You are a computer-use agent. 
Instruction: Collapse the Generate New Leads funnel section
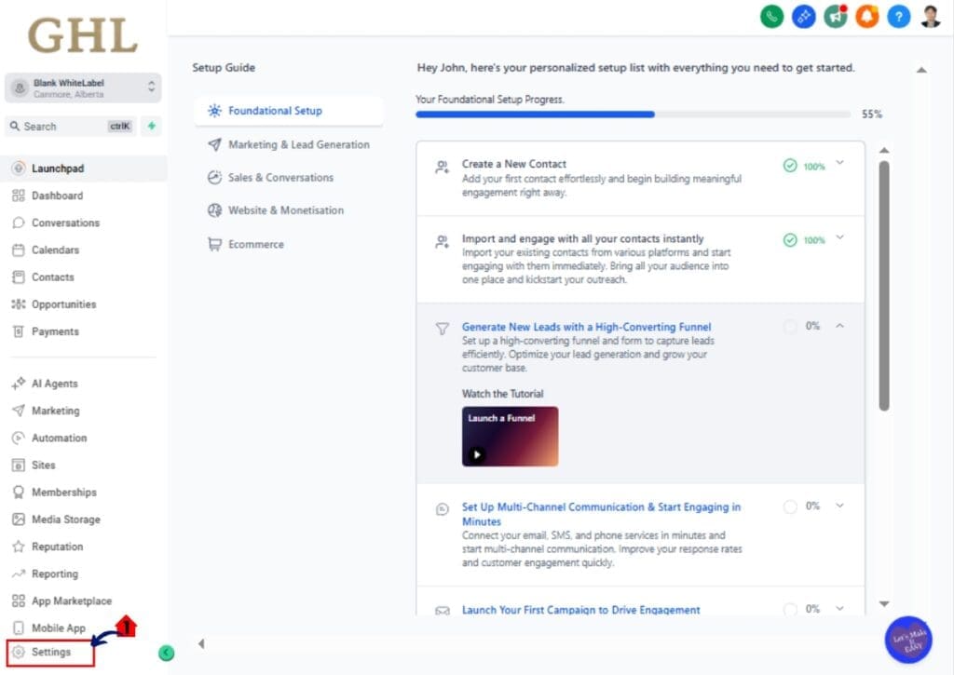[x=839, y=326]
